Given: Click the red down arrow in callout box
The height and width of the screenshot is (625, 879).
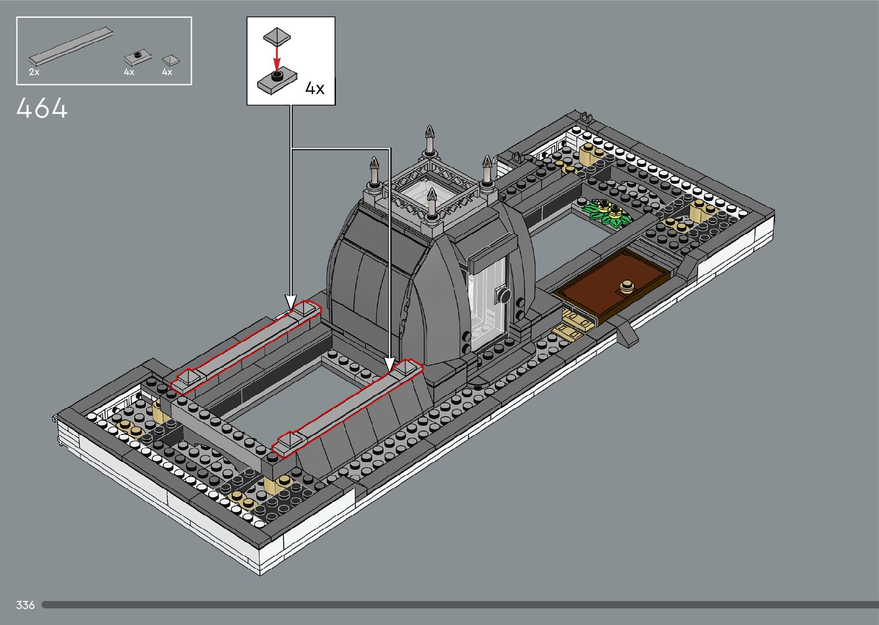Looking at the screenshot, I should (x=277, y=57).
